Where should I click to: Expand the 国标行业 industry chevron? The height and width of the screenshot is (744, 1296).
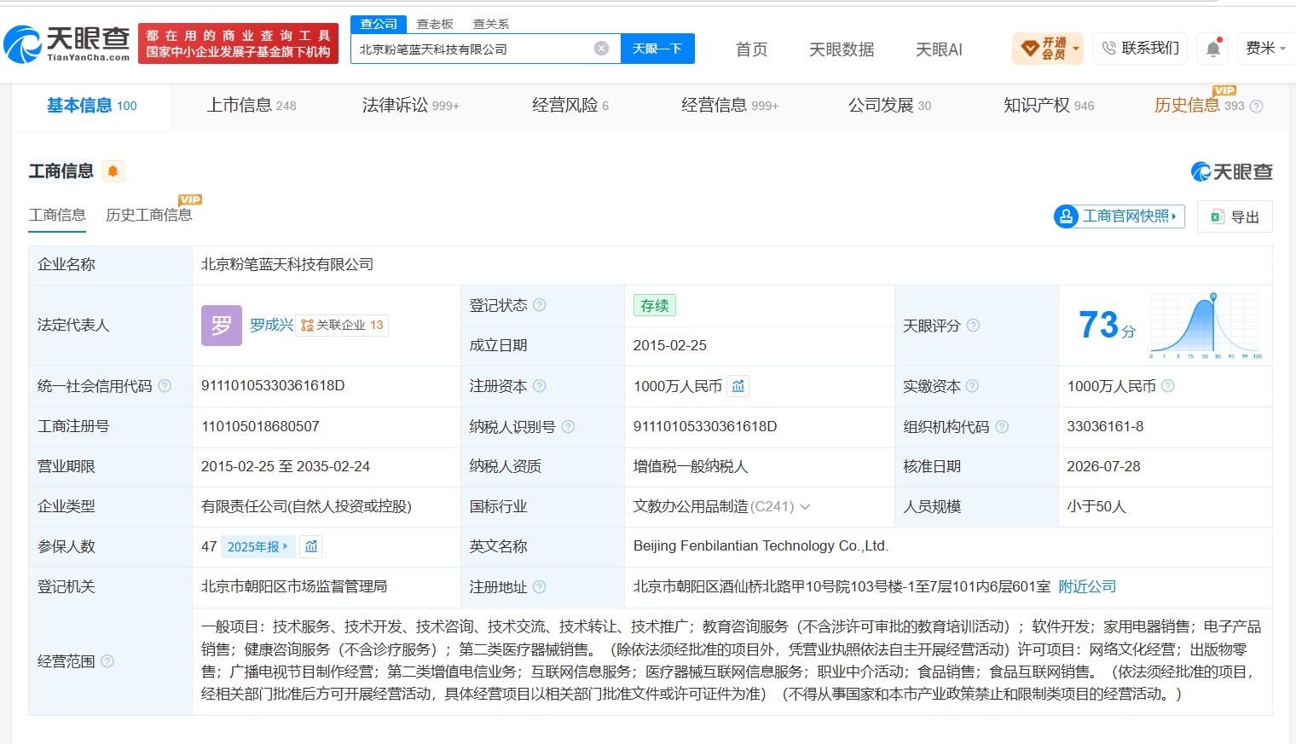tap(805, 507)
